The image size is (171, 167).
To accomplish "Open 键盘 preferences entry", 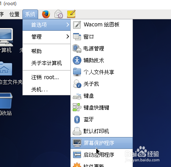I will coord(101,96).
